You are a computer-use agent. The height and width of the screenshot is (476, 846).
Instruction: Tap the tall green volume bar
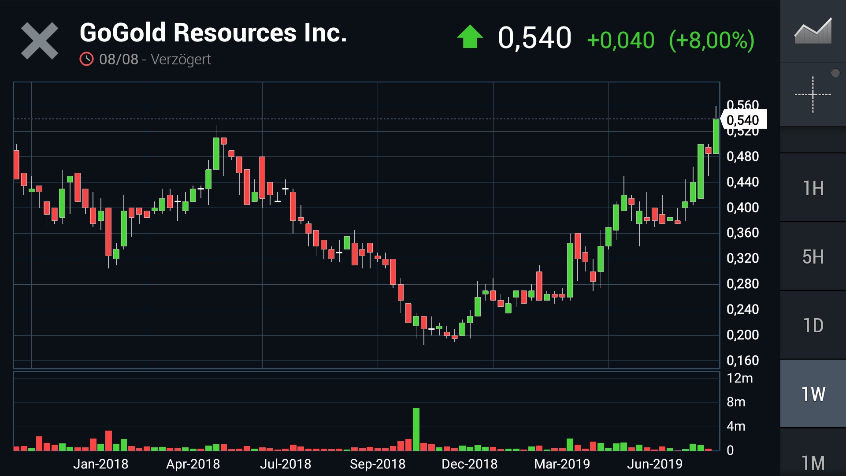click(x=416, y=429)
